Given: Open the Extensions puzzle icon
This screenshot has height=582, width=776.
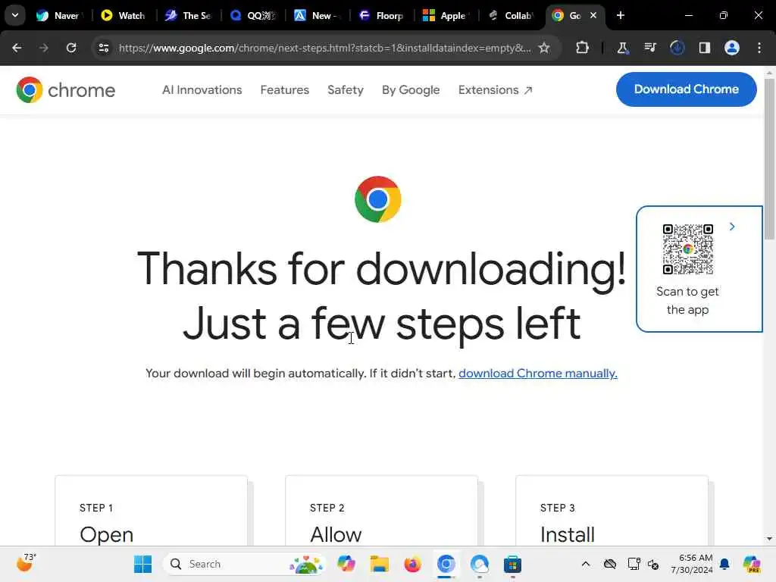Looking at the screenshot, I should [x=583, y=48].
